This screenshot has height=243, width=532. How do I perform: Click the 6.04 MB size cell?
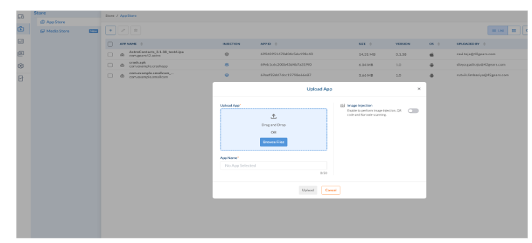366,65
